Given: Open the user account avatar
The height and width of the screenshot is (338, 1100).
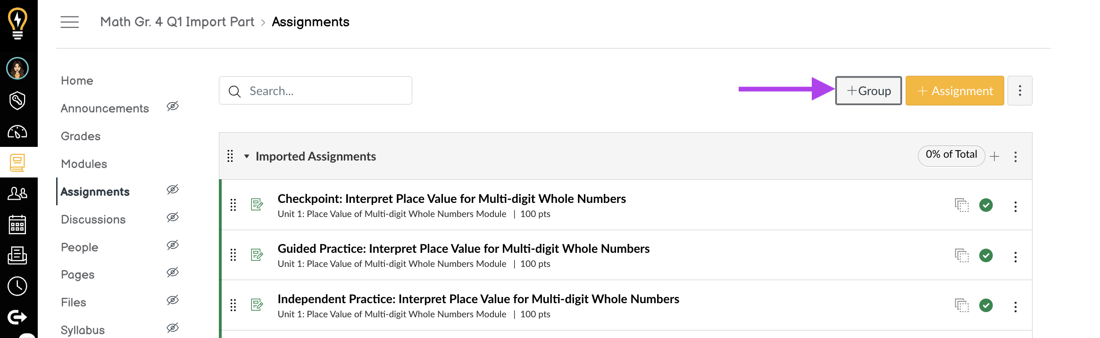Looking at the screenshot, I should [17, 69].
